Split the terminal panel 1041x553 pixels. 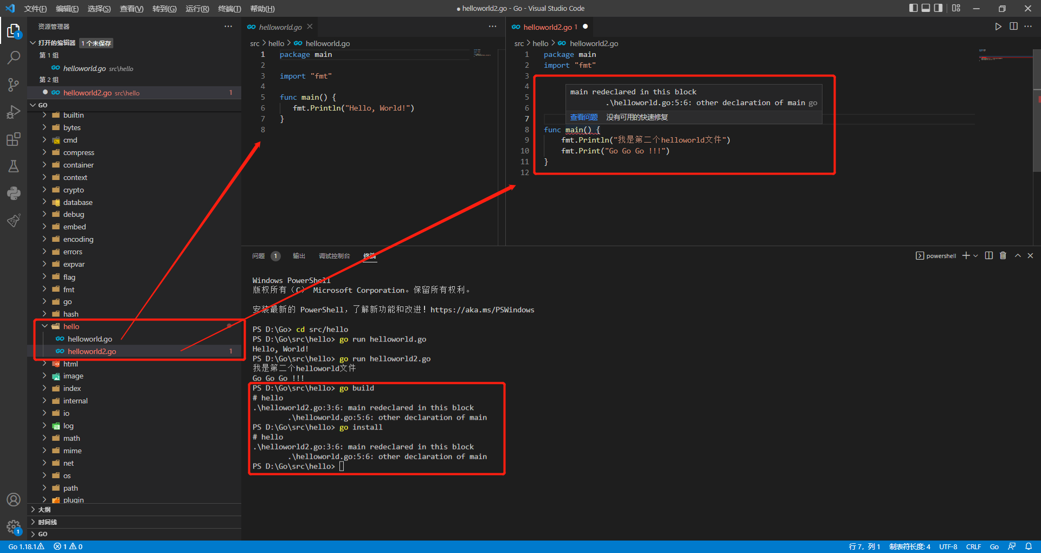[989, 256]
